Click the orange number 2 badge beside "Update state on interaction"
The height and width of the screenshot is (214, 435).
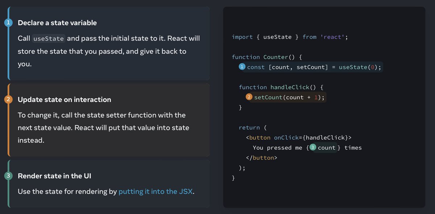pyautogui.click(x=9, y=99)
